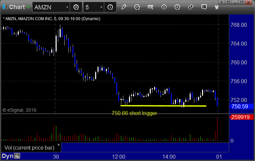Image resolution: width=255 pixels, height=161 pixels.
Task: Close the chart window
Action: tap(249, 2)
